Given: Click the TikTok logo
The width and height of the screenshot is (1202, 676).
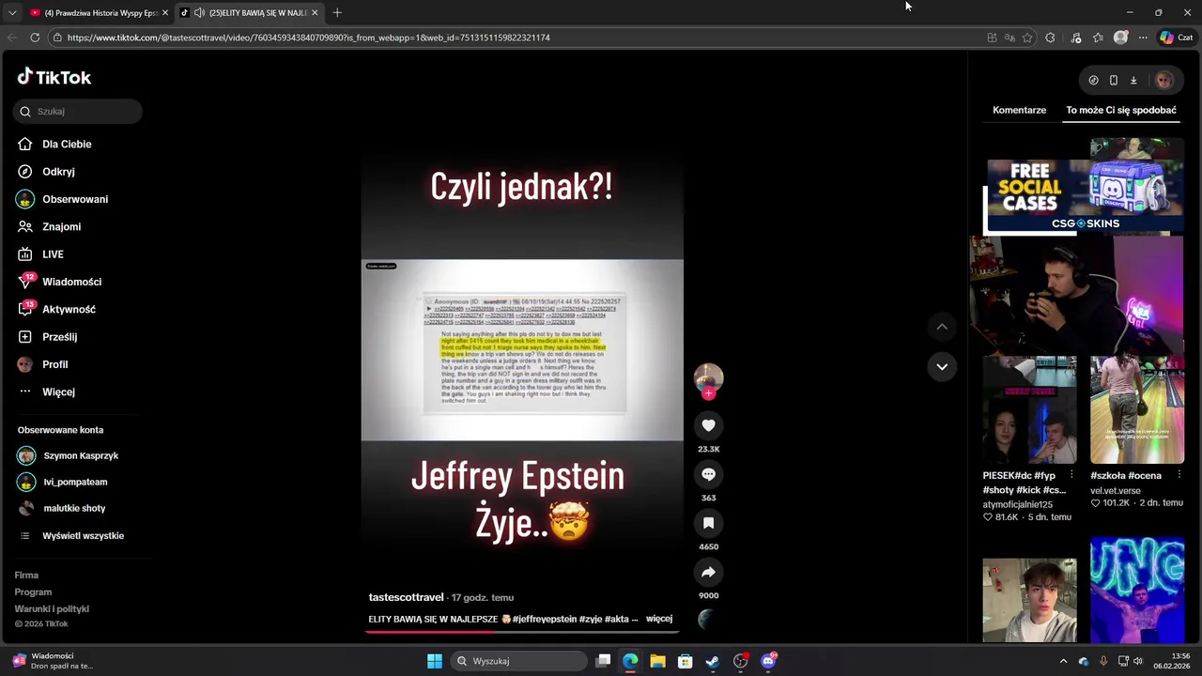Looking at the screenshot, I should tap(54, 77).
